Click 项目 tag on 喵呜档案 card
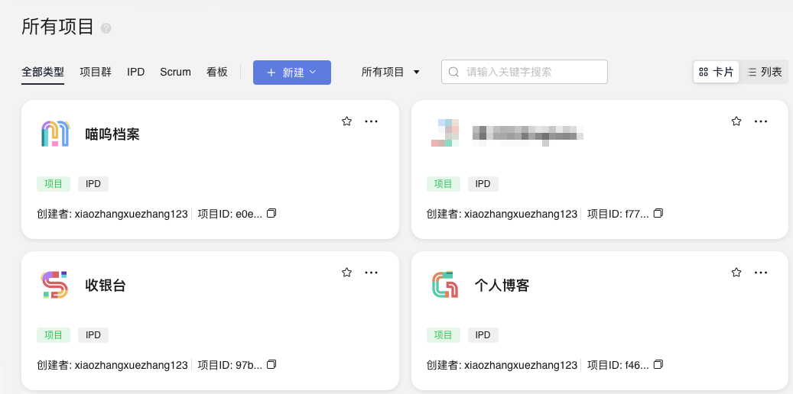This screenshot has width=793, height=394. [x=54, y=184]
